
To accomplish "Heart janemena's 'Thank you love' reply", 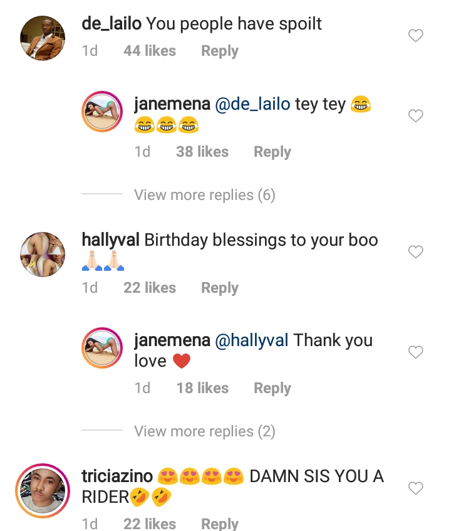I will (x=416, y=352).
